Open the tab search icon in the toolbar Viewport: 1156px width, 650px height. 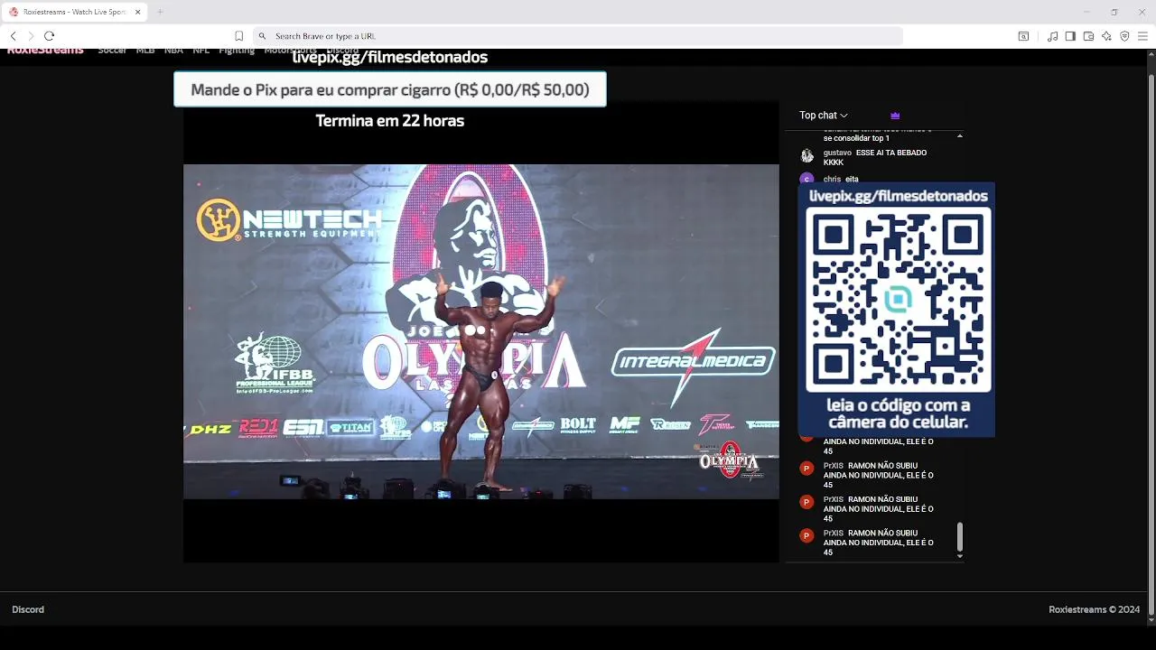[x=1023, y=36]
